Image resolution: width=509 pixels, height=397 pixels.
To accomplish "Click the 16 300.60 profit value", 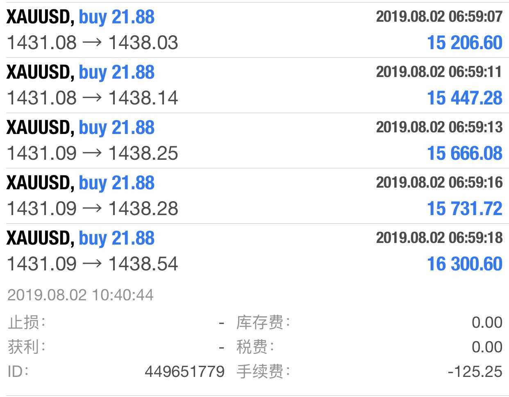I will point(464,264).
